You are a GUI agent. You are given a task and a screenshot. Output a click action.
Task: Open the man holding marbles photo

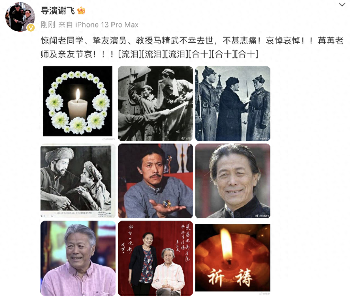(155, 181)
